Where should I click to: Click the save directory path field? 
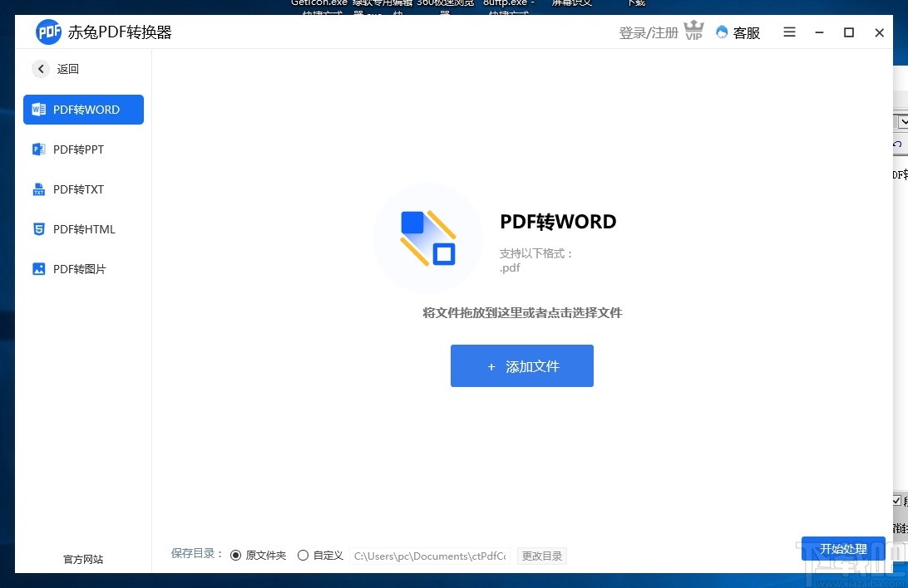click(x=429, y=556)
